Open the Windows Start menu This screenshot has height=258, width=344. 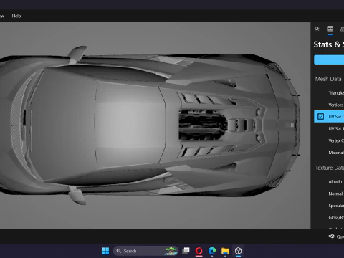tap(105, 251)
